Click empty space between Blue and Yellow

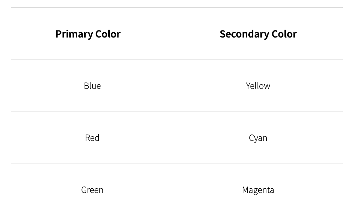click(x=175, y=86)
